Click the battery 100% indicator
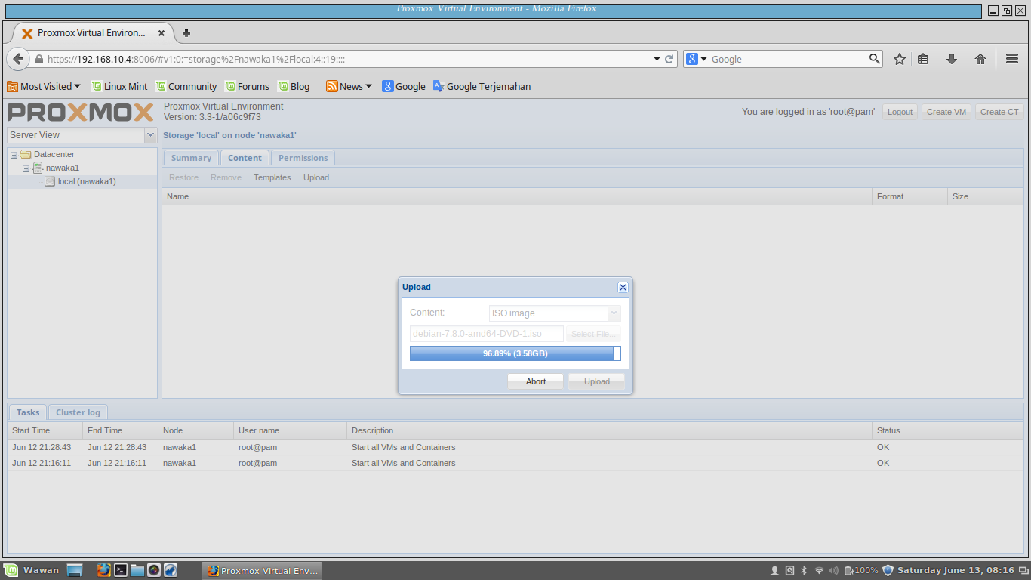The image size is (1031, 580). pyautogui.click(x=861, y=571)
